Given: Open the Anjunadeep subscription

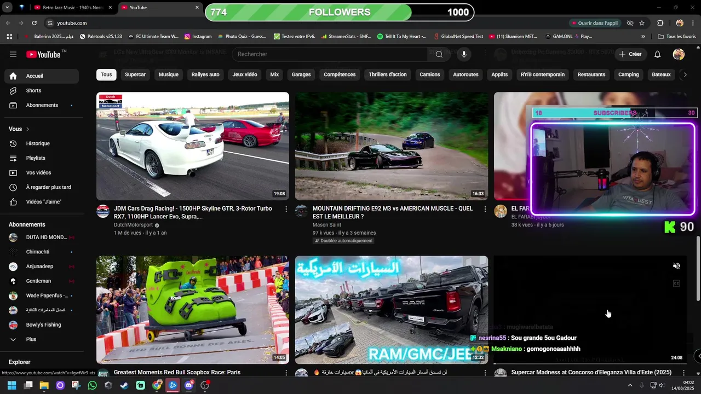Looking at the screenshot, I should (x=42, y=266).
